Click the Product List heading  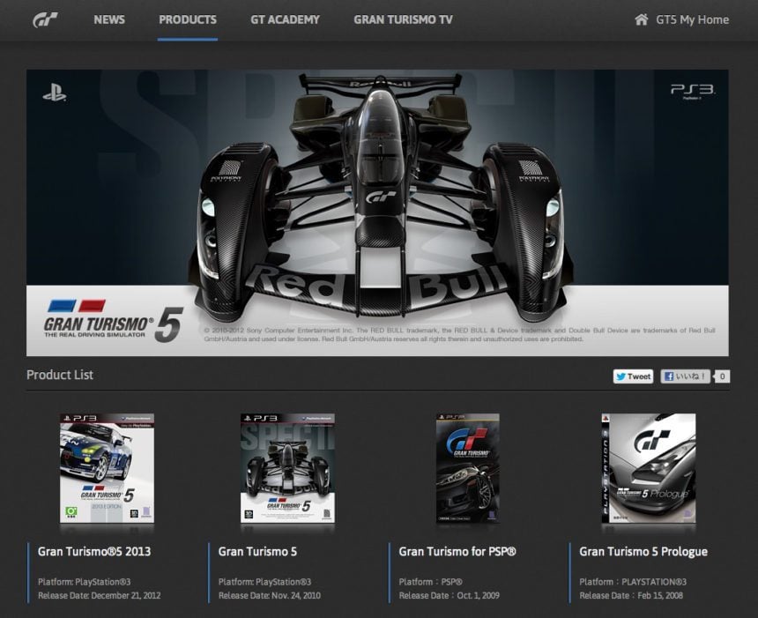pyautogui.click(x=60, y=375)
